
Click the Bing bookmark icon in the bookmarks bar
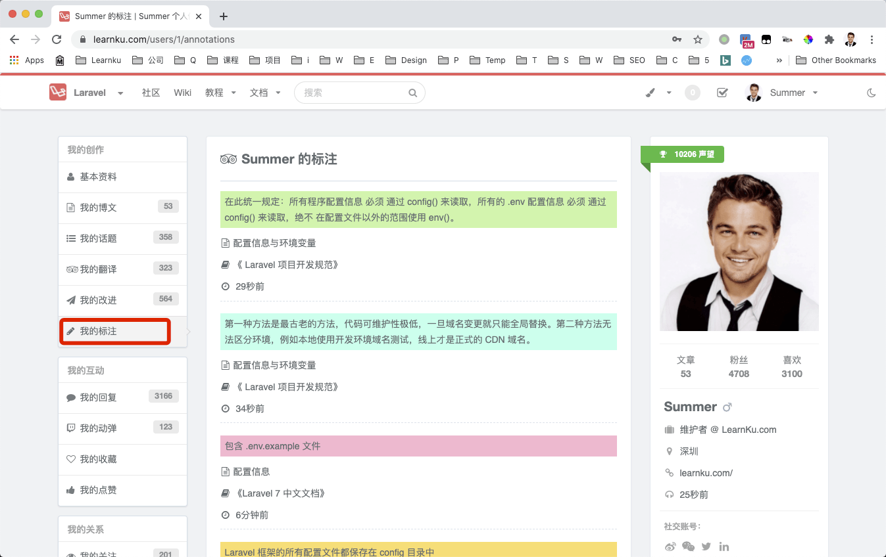(x=726, y=60)
